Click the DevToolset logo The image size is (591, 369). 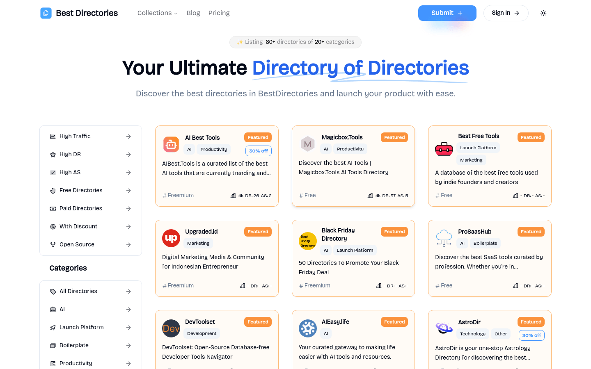point(171,328)
